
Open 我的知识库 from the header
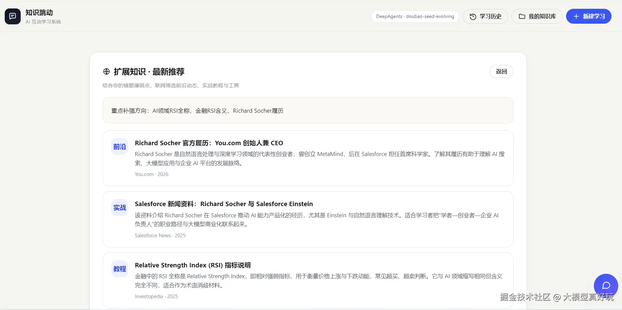pos(537,16)
